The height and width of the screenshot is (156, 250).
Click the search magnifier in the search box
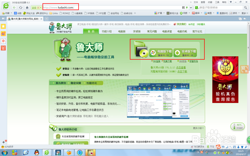[245, 7]
